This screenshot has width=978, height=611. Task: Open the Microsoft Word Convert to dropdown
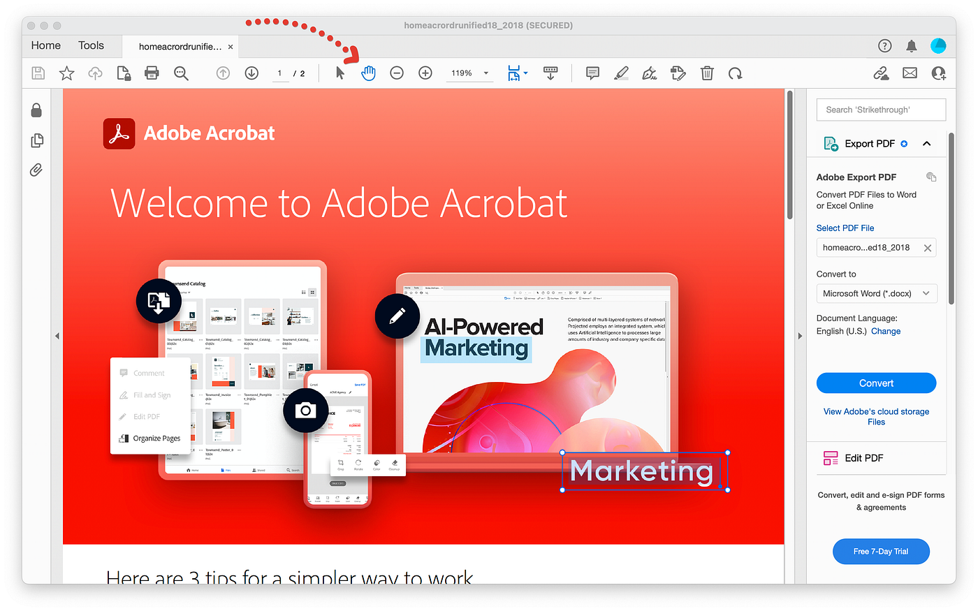[x=876, y=293]
